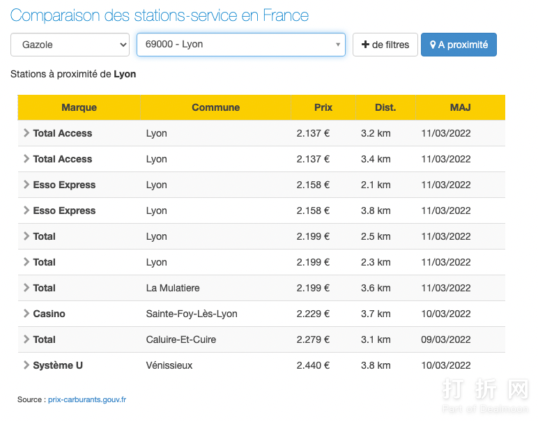
Task: Expand the Total station at 2.5 km
Action: pyautogui.click(x=26, y=236)
